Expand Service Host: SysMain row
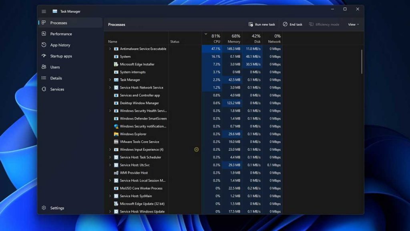 click(110, 196)
